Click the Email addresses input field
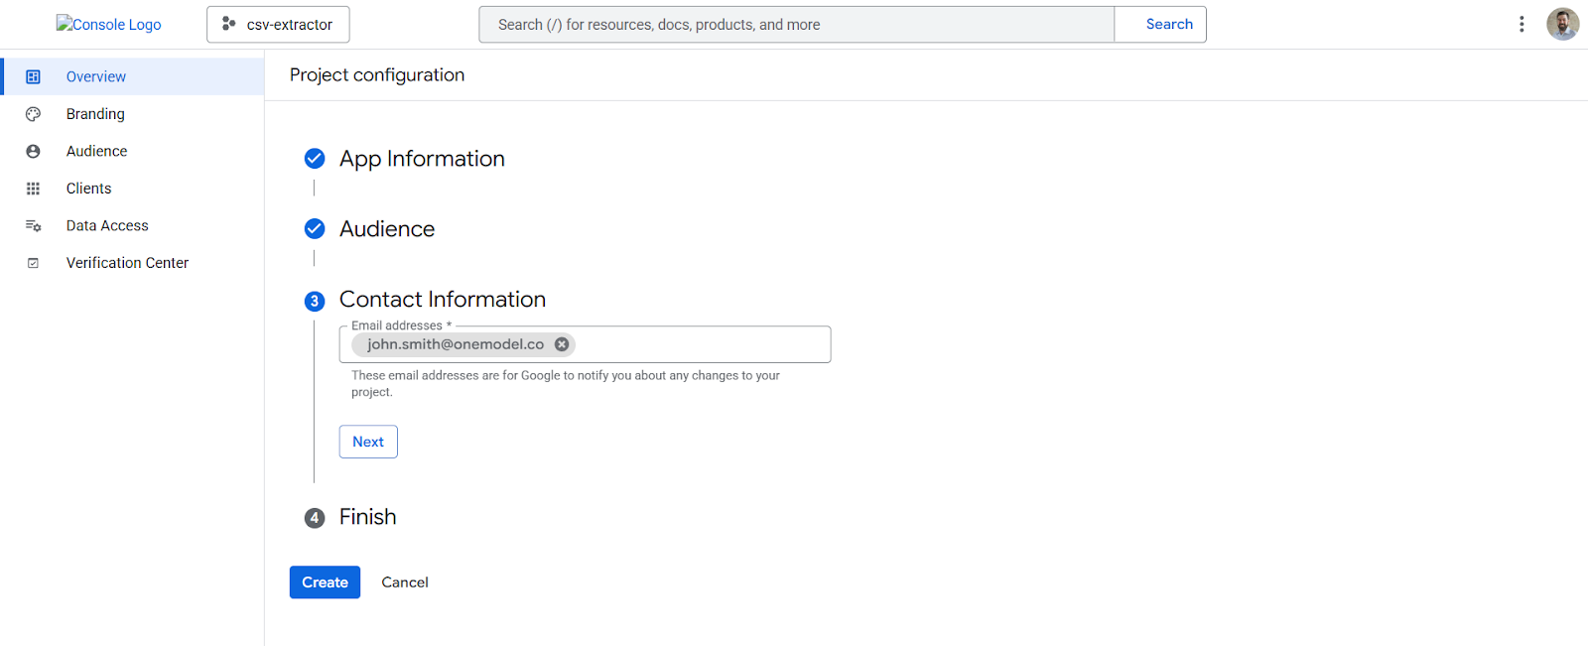 pyautogui.click(x=700, y=344)
